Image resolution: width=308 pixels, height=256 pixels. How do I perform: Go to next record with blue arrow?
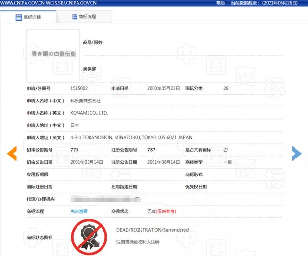tap(296, 153)
